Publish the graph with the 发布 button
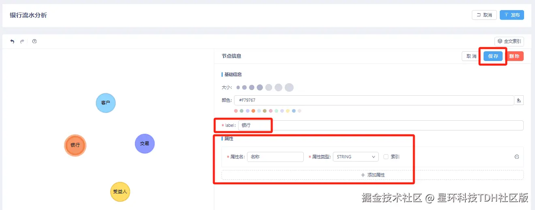Image resolution: width=535 pixels, height=210 pixels. coord(512,15)
